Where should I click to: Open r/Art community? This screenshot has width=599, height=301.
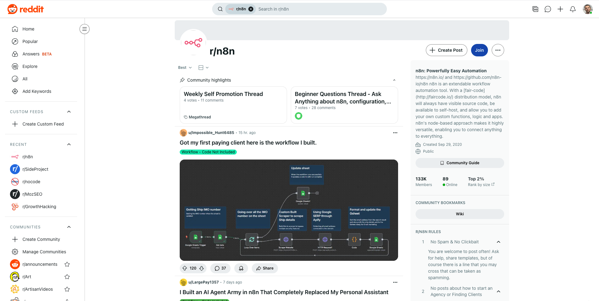click(27, 277)
